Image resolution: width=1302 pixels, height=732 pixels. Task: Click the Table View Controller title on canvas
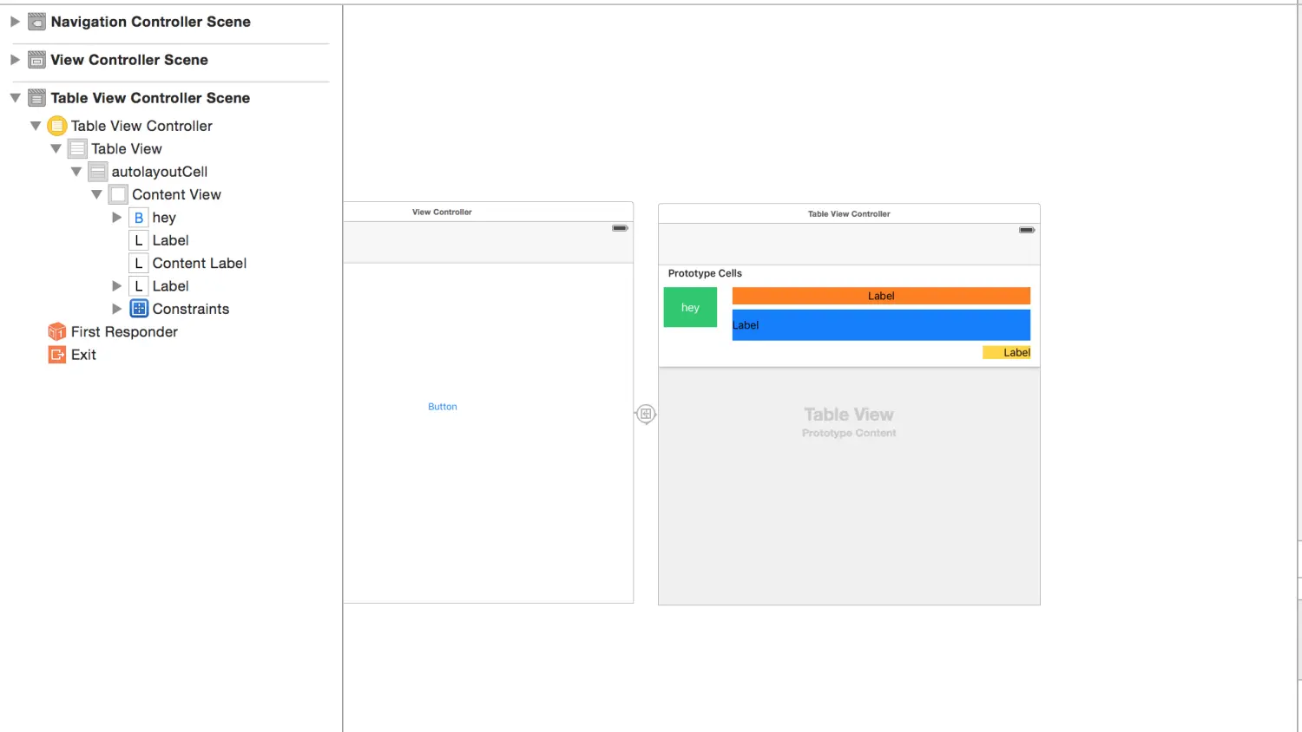pos(849,213)
